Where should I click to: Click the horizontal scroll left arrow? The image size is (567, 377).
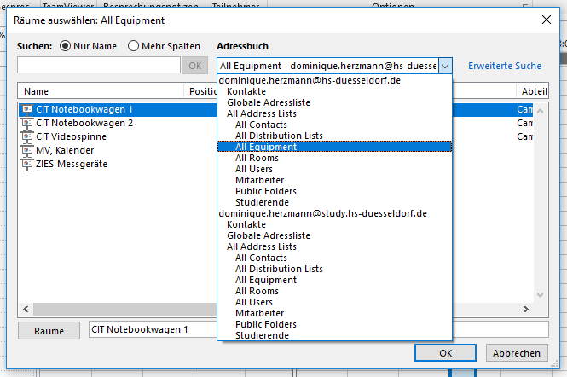[x=26, y=309]
